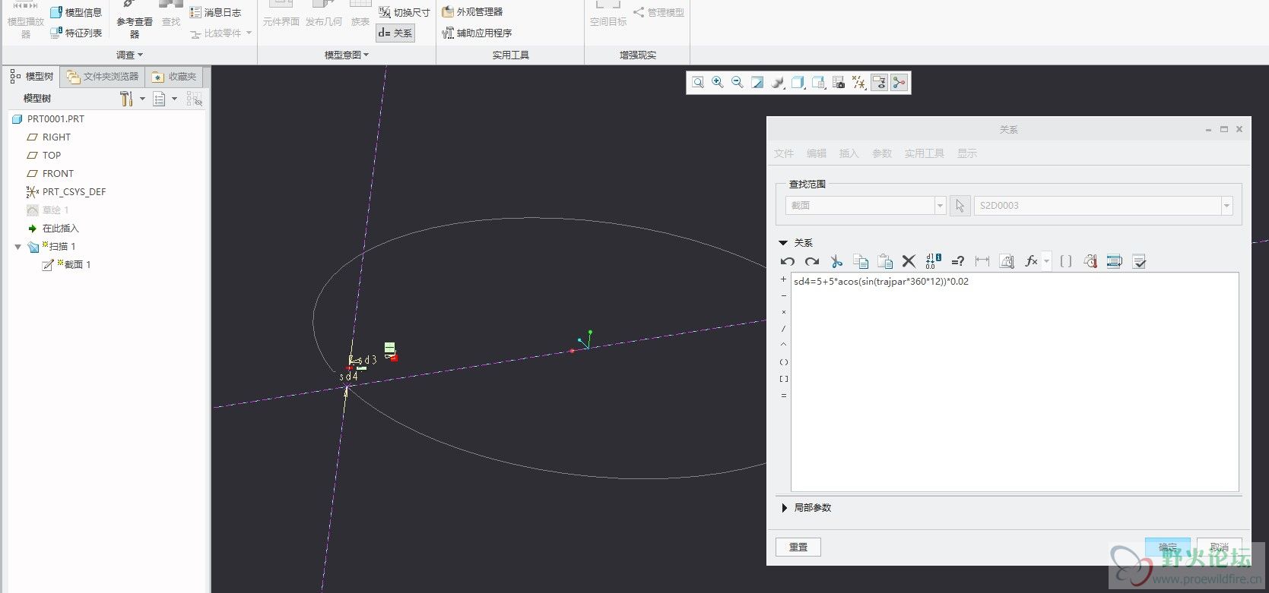Open the display style sphere-and-cylinder icon

point(777,83)
